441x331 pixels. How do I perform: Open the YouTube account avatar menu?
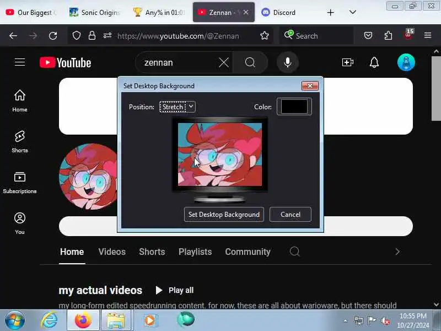(x=406, y=62)
